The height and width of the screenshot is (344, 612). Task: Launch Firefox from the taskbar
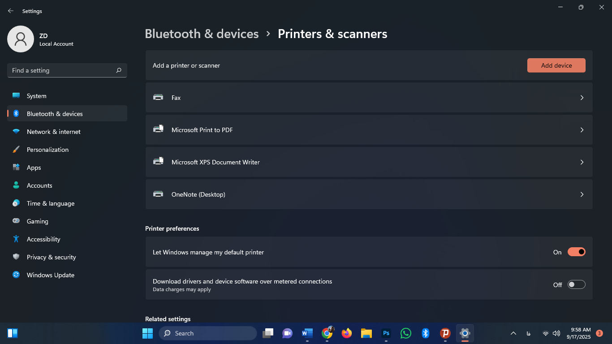coord(346,333)
